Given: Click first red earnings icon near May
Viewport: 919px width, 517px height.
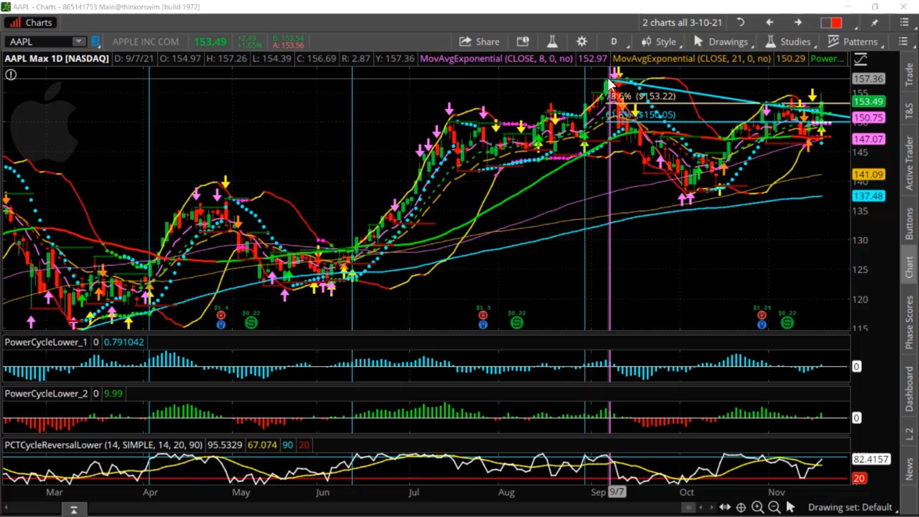Looking at the screenshot, I should coord(221,315).
